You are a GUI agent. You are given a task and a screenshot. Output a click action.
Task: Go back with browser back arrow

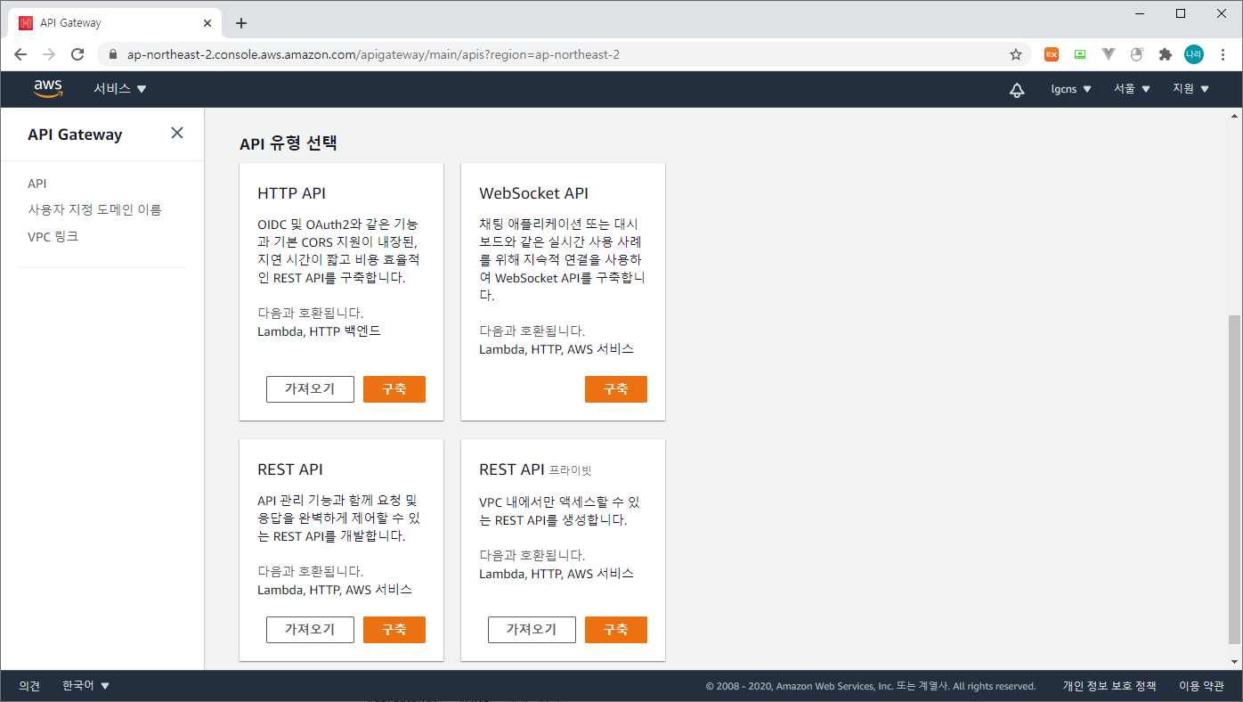20,54
